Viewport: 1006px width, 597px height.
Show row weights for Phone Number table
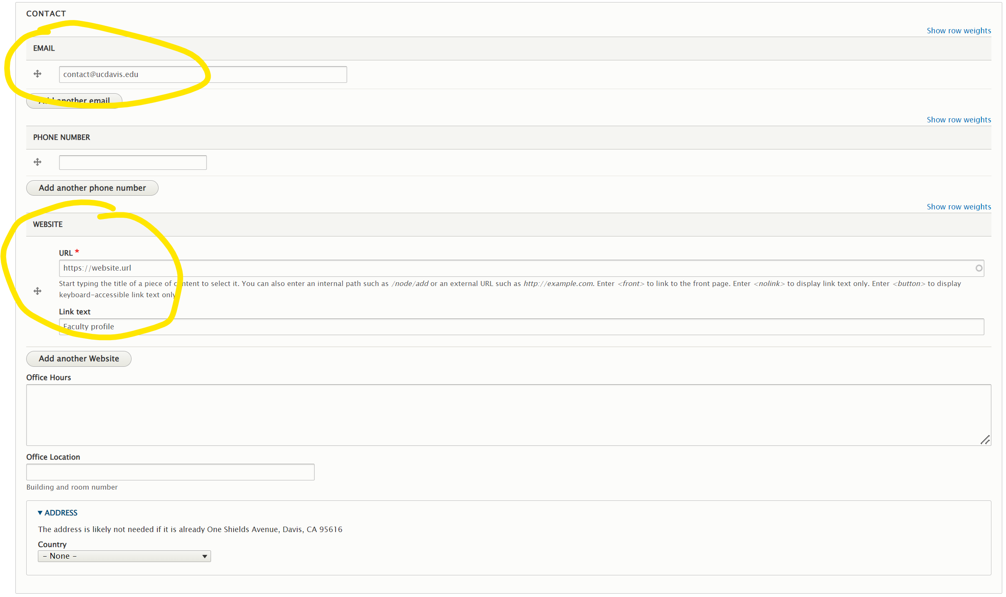pos(958,120)
